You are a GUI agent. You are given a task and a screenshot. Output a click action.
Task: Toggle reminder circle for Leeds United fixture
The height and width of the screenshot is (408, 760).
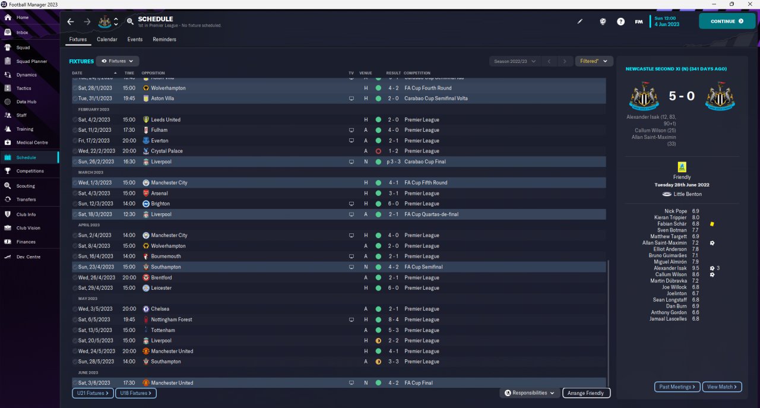(x=75, y=120)
